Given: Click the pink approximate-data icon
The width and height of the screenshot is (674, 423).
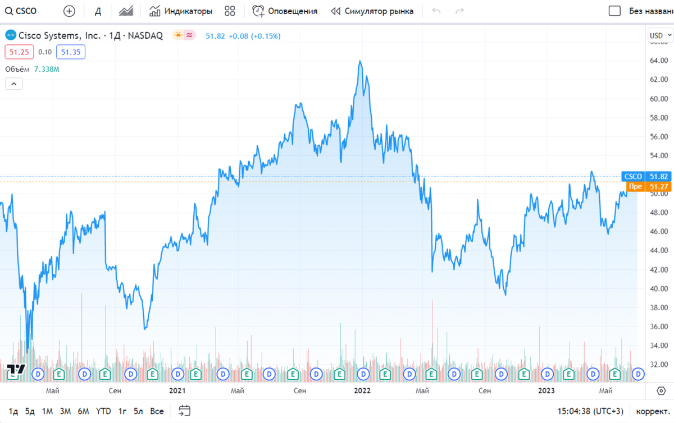Looking at the screenshot, I should [190, 35].
